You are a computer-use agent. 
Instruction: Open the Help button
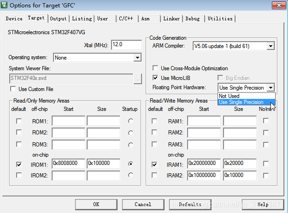tap(263, 205)
